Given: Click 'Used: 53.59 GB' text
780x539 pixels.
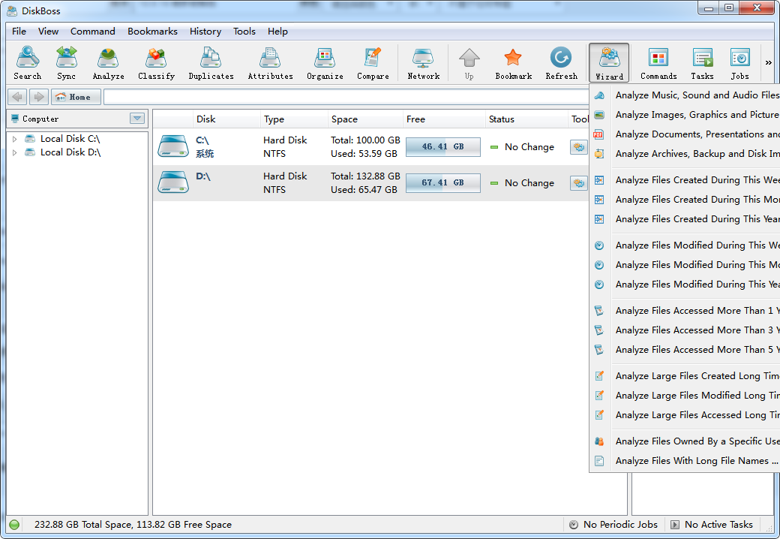Looking at the screenshot, I should tap(364, 154).
